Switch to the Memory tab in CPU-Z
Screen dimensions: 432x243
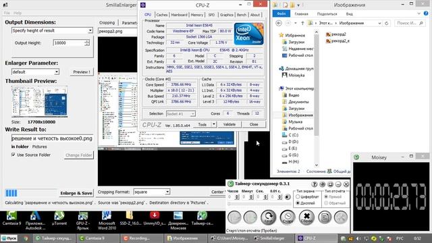pos(196,15)
